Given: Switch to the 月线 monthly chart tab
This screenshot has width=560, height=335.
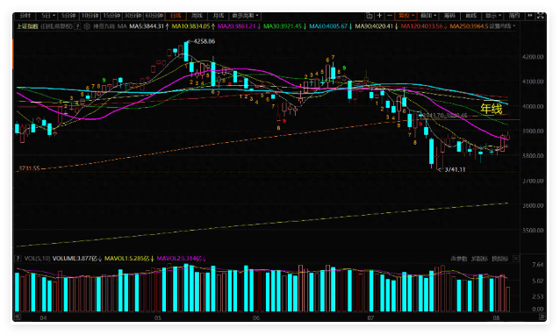Looking at the screenshot, I should [x=219, y=16].
